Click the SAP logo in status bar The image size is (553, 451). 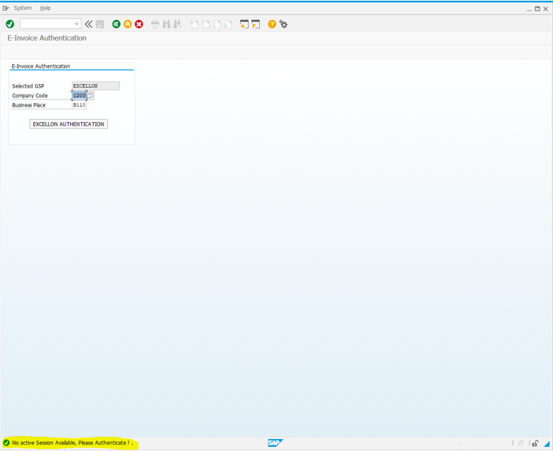[x=275, y=443]
